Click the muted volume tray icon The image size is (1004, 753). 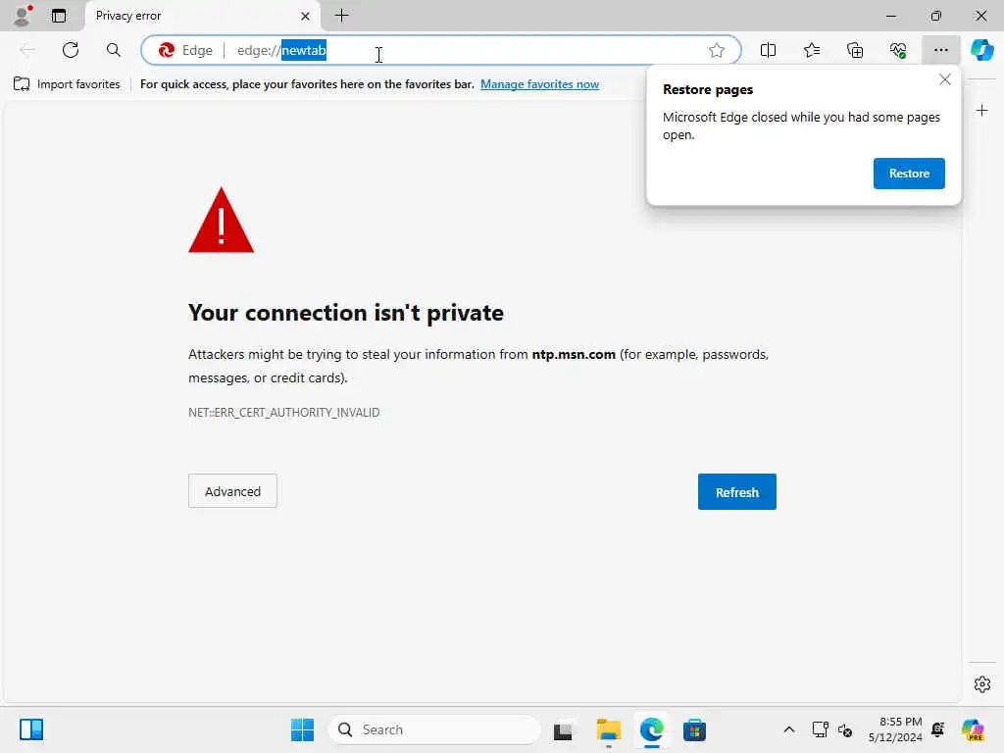[845, 729]
